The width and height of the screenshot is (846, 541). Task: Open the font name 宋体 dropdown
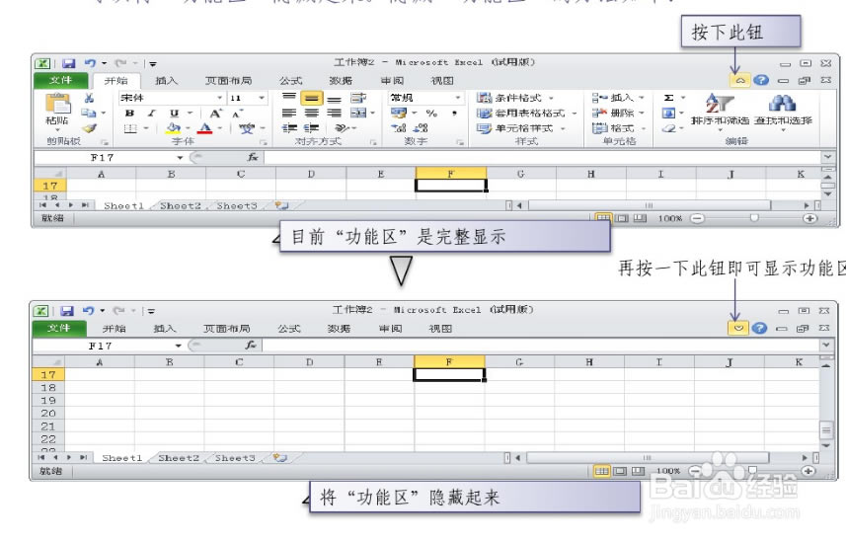(219, 98)
